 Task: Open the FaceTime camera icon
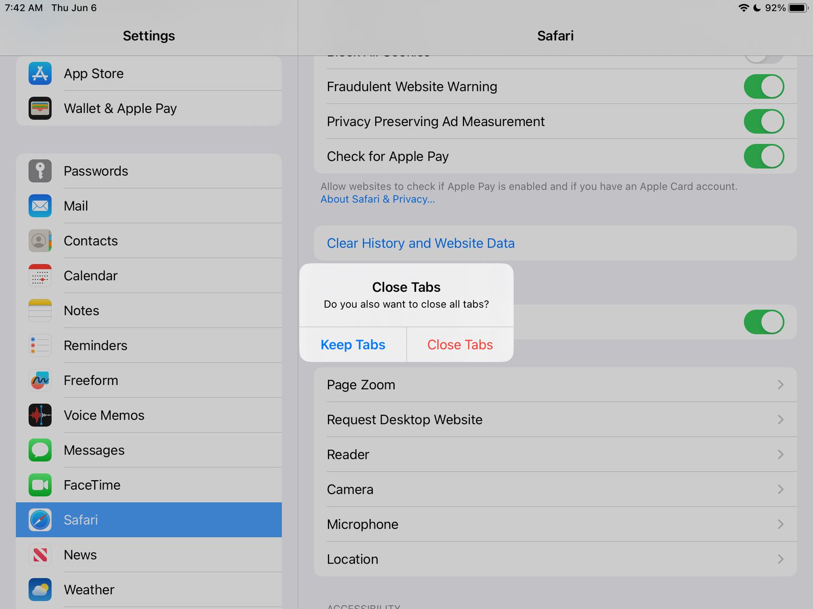tap(40, 485)
